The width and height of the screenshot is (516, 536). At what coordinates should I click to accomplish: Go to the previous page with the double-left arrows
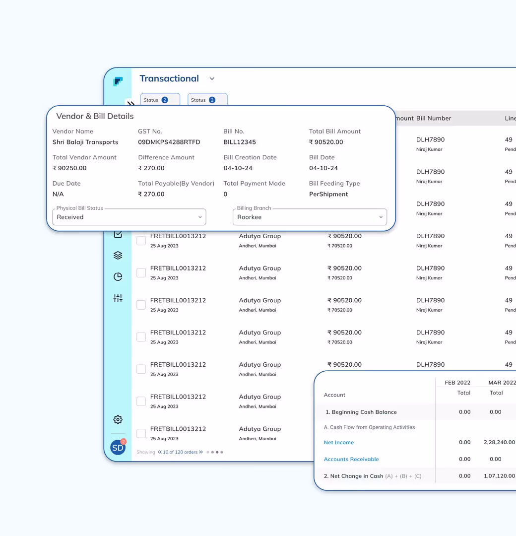point(160,452)
